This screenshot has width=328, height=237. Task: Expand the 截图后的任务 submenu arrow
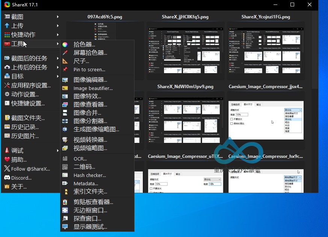click(57, 58)
